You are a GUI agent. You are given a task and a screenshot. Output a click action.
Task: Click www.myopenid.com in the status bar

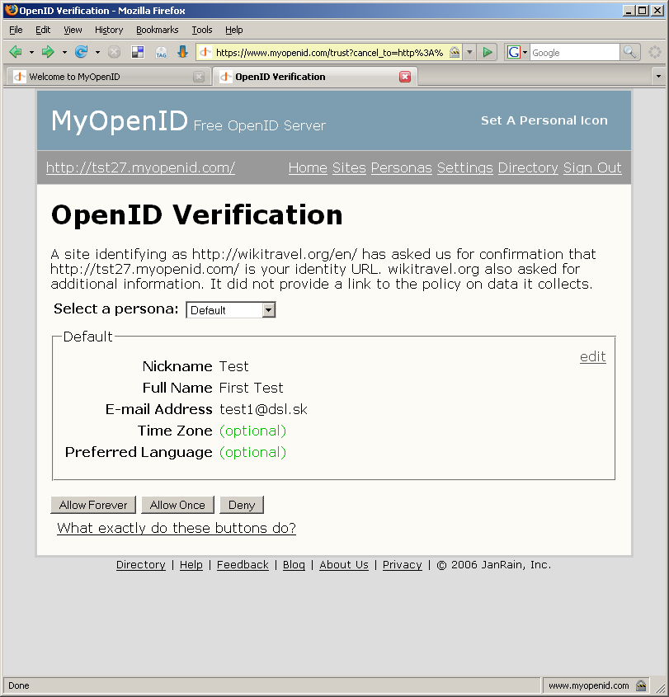coord(588,685)
